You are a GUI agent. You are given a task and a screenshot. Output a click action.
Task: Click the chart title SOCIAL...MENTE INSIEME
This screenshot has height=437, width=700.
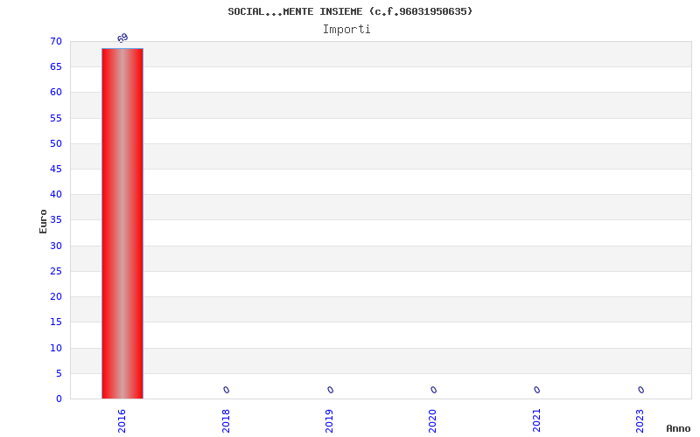pyautogui.click(x=350, y=11)
